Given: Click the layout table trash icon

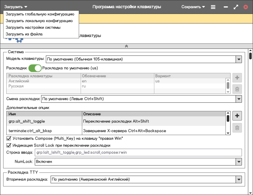Looking at the screenshot, I should coord(237,90).
